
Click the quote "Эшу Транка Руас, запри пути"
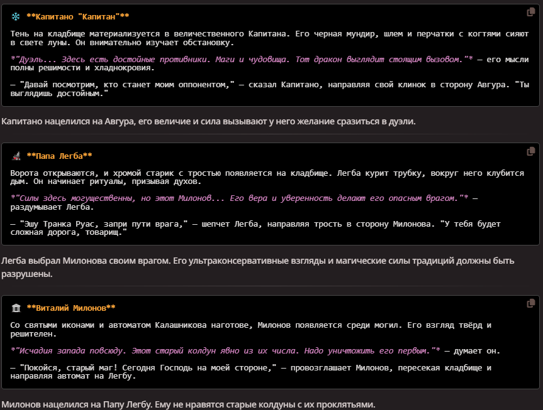pyautogui.click(x=255, y=228)
